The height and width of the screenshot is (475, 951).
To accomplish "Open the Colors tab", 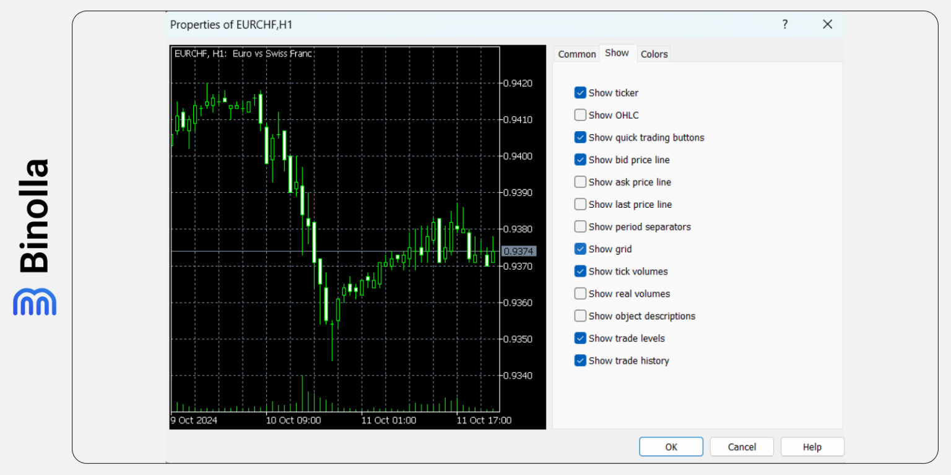I will pyautogui.click(x=654, y=54).
